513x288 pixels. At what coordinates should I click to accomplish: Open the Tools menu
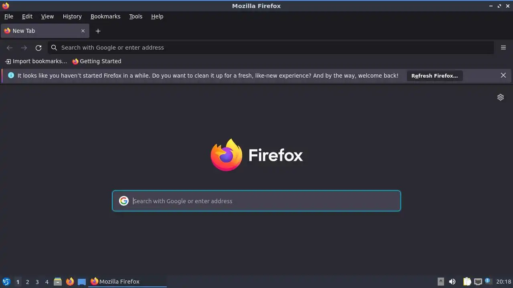click(135, 16)
